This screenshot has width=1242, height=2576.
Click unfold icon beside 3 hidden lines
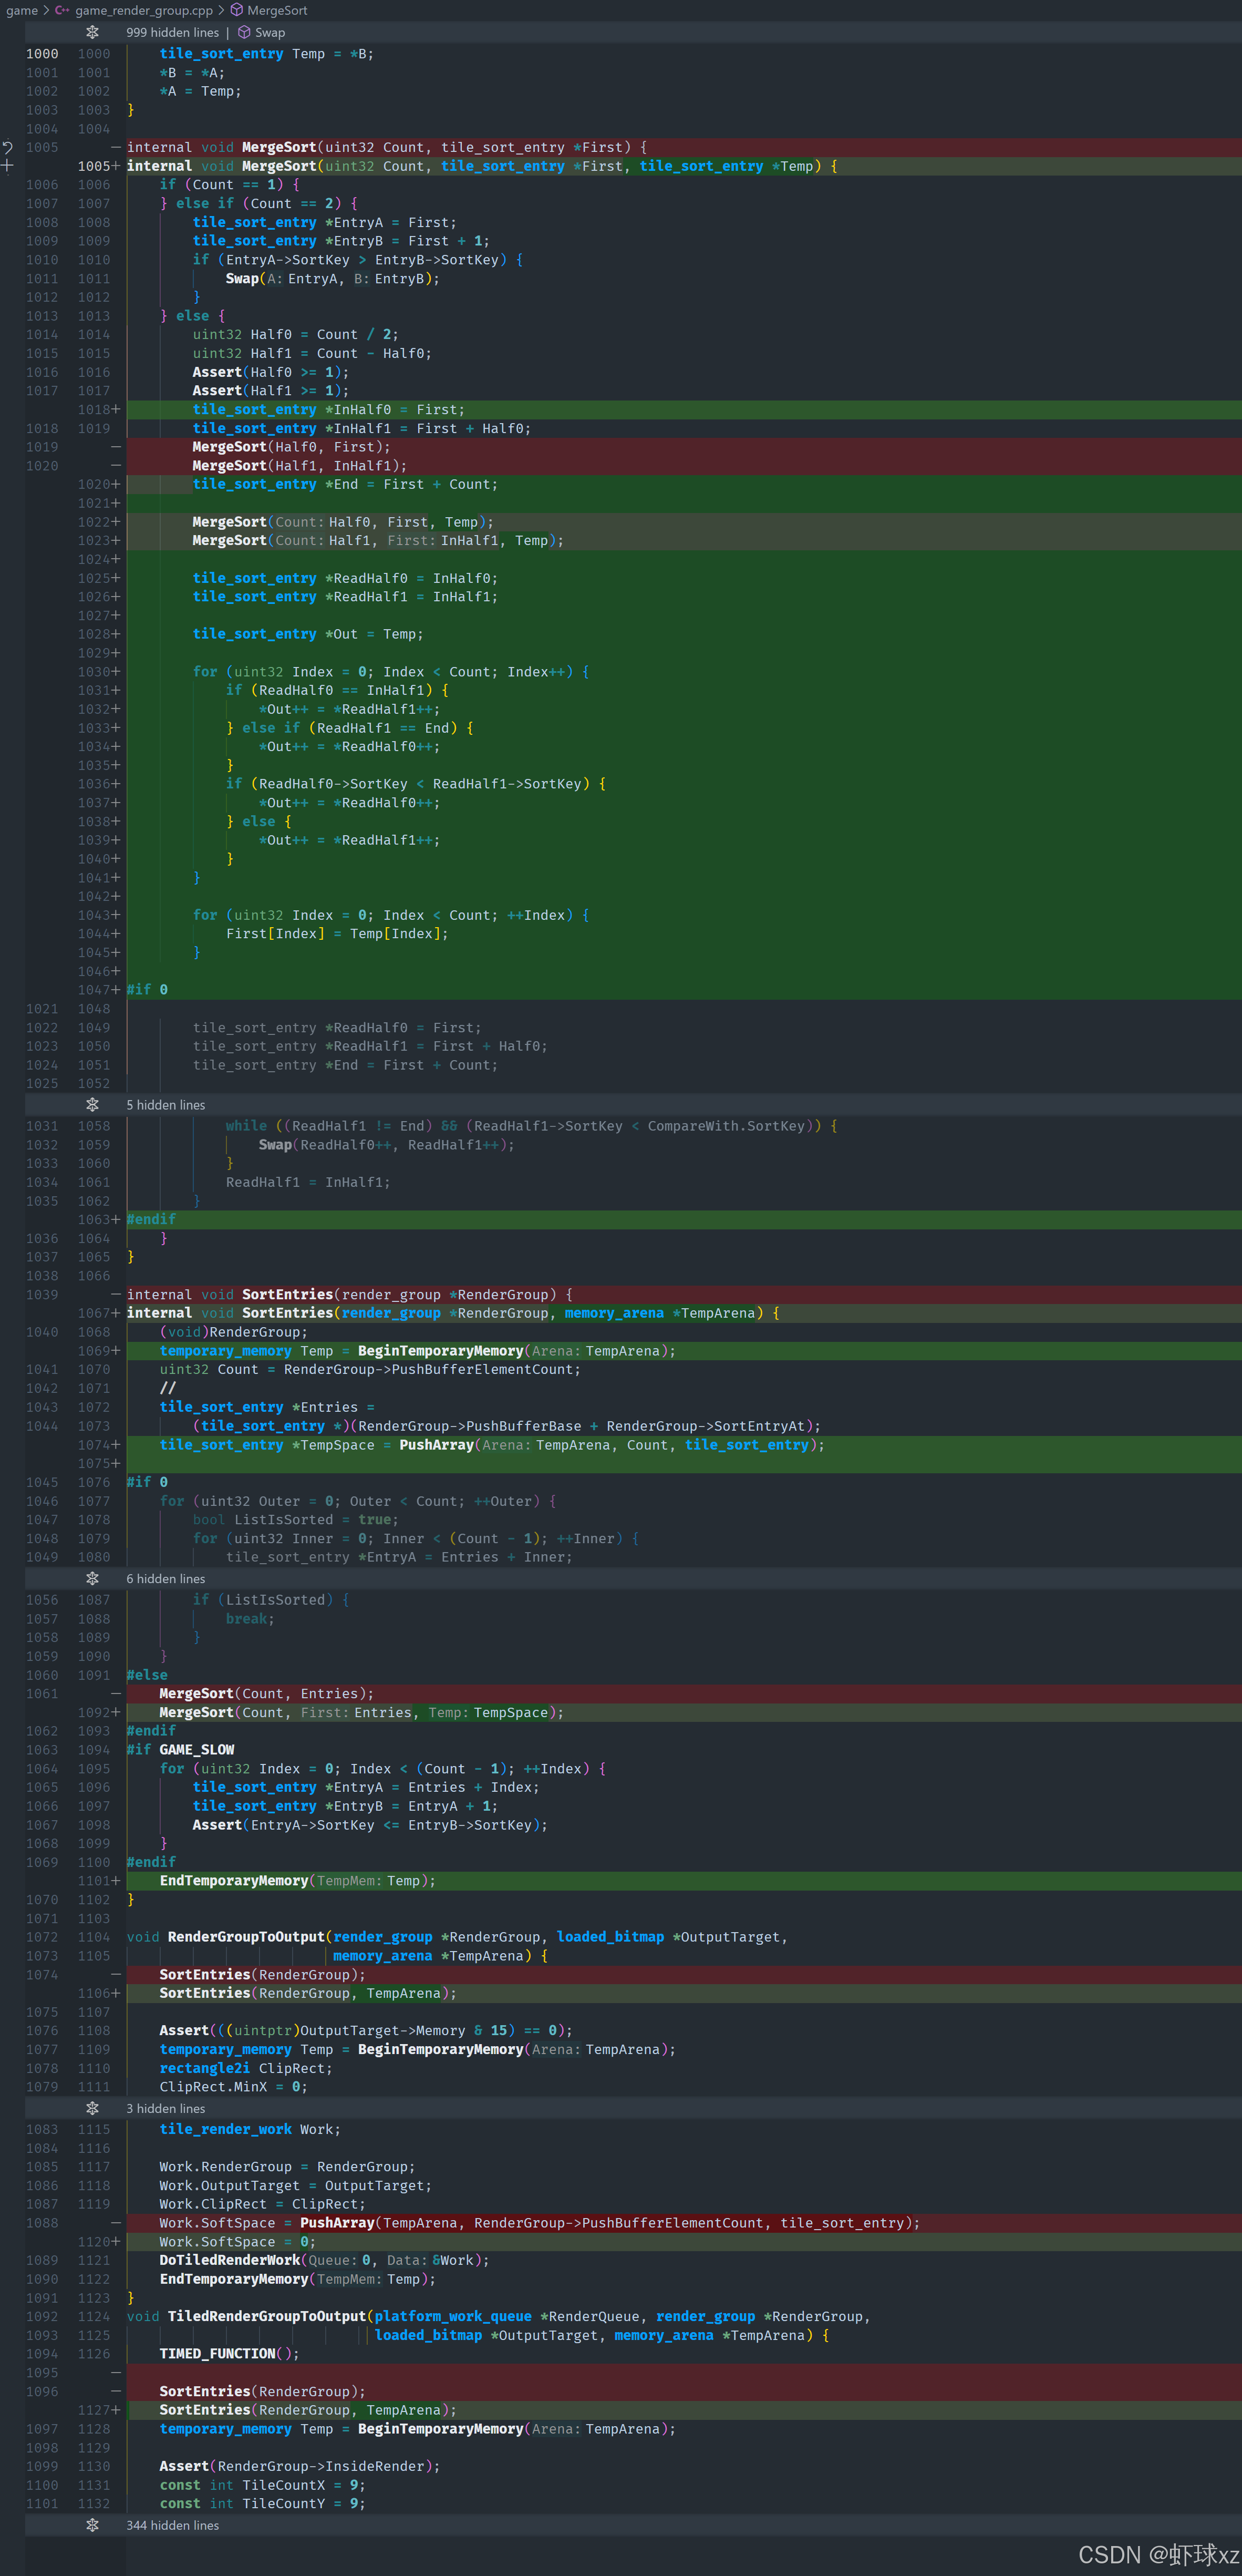coord(92,2109)
